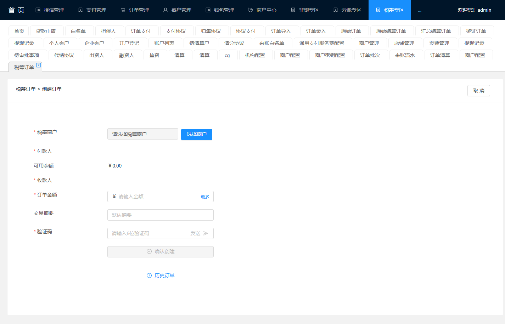
Task: Switch to the 待审批事项 tab
Action: [27, 55]
